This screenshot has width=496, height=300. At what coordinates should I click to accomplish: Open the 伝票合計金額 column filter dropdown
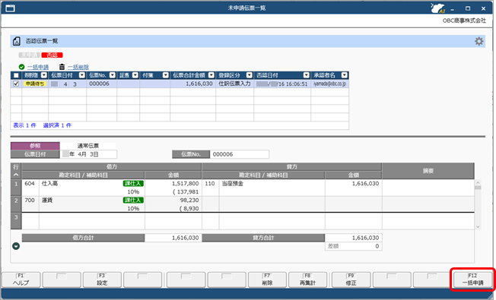coord(211,75)
